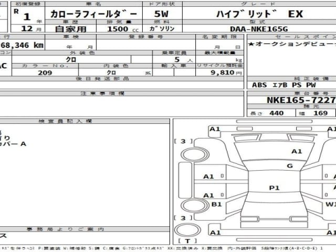Select the vehicle history value 自家用
The width and height of the screenshot is (336, 252).
70,29
